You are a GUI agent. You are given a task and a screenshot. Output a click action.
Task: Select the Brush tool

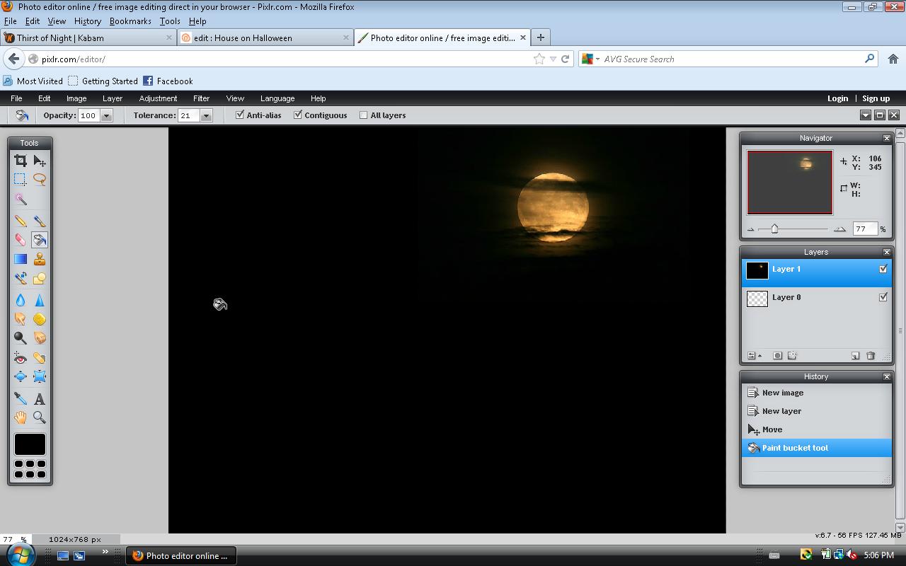click(40, 221)
